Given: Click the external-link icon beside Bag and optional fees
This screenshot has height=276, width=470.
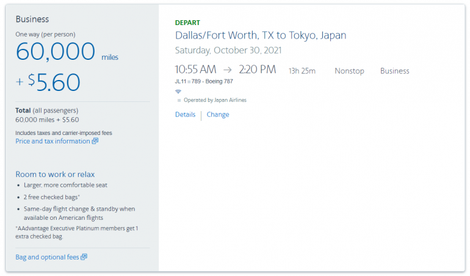Looking at the screenshot, I should coord(84,257).
